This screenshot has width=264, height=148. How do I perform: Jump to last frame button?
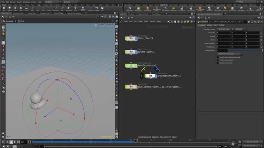click(x=19, y=142)
